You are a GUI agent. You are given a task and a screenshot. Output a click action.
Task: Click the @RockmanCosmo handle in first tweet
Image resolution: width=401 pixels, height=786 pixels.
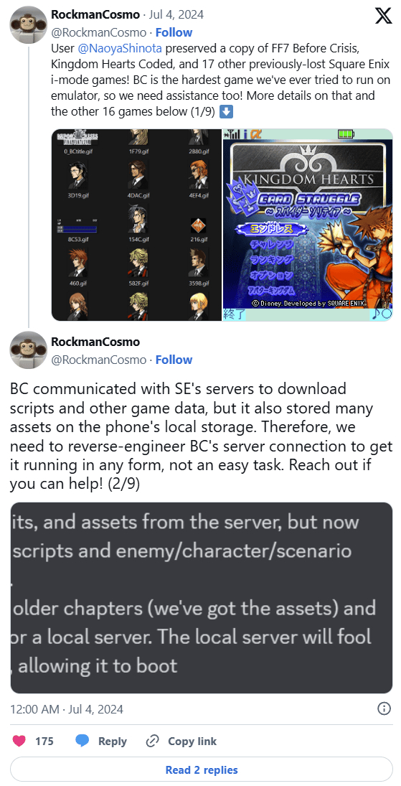pos(99,32)
